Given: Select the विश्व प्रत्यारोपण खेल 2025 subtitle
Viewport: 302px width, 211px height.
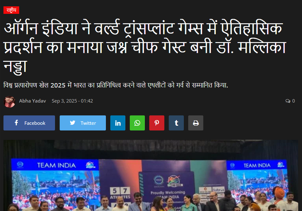Looking at the screenshot, I should [116, 85].
